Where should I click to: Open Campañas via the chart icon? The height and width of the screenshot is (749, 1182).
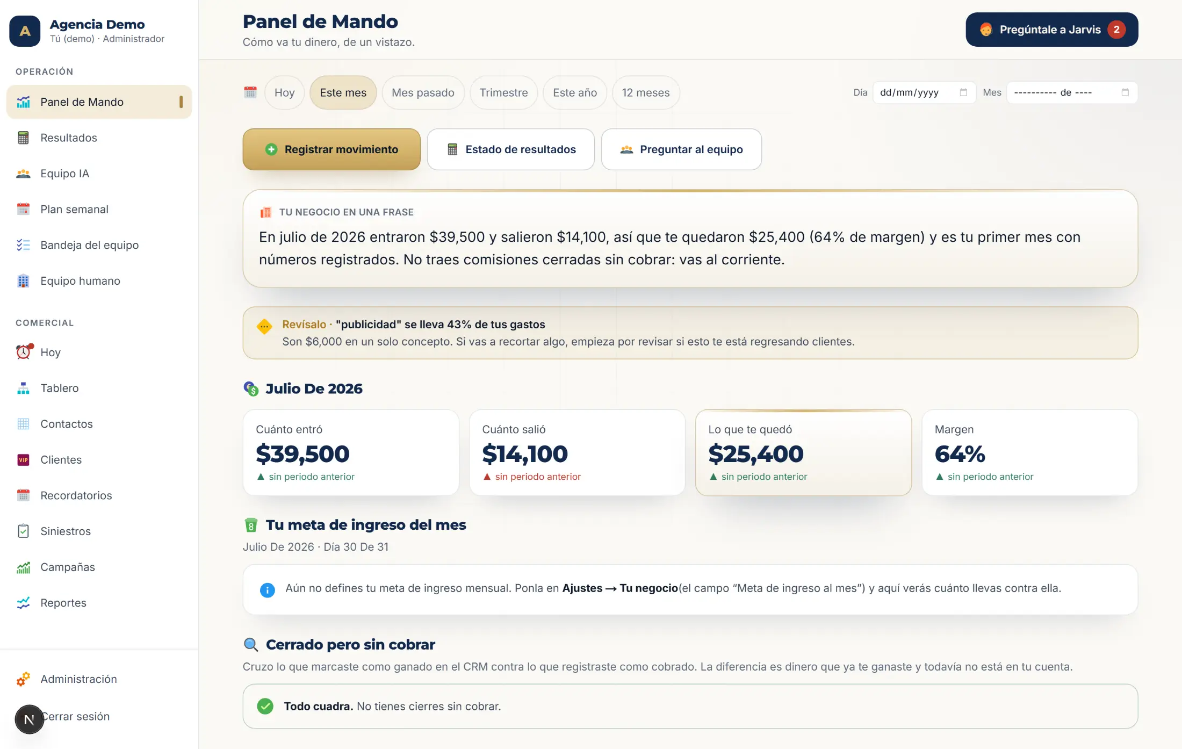23,567
